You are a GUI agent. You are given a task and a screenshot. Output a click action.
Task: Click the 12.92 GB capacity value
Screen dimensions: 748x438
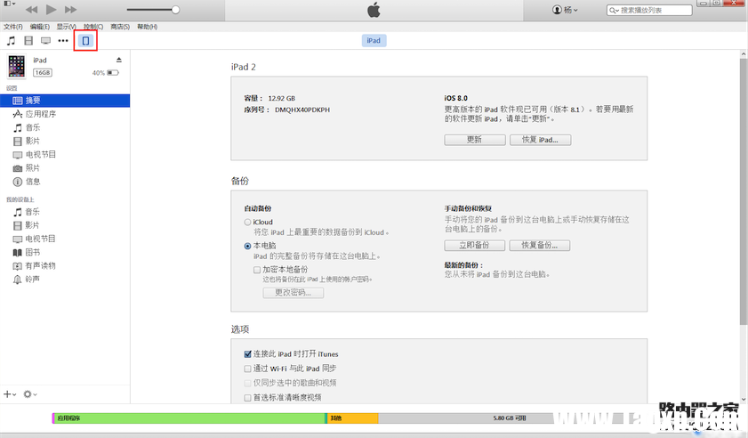click(281, 99)
